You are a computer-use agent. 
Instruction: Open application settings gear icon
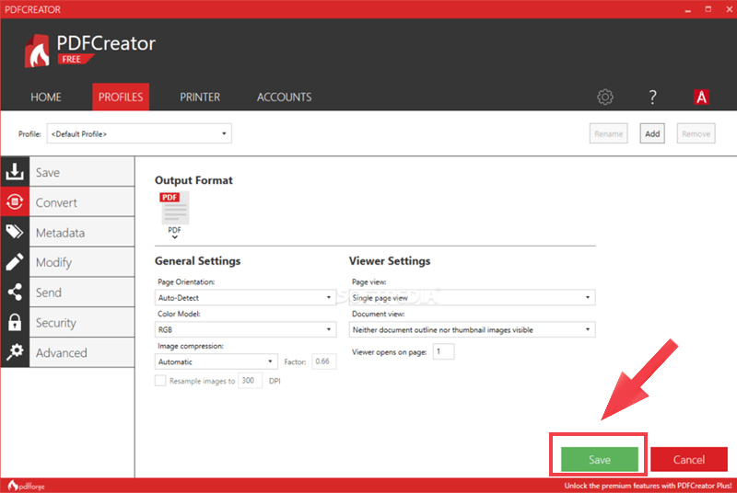pyautogui.click(x=605, y=97)
